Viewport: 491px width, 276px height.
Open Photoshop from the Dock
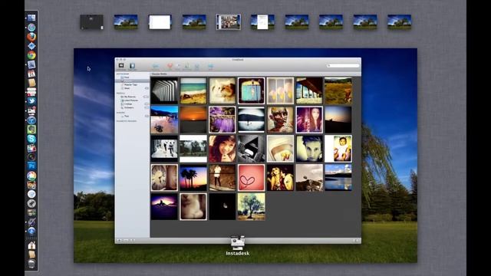point(31,166)
